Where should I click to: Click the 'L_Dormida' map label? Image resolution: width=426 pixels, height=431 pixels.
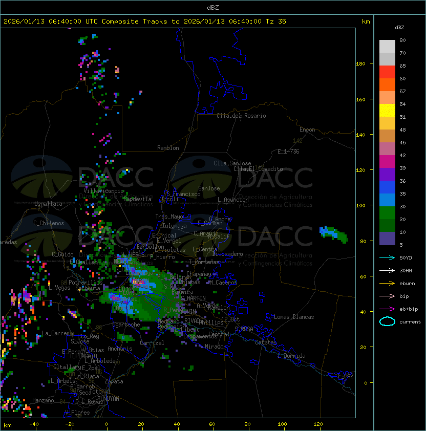[291, 356]
